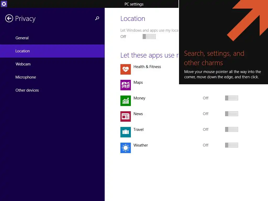Open the Other devices privacy section
268x201 pixels.
[x=52, y=90]
